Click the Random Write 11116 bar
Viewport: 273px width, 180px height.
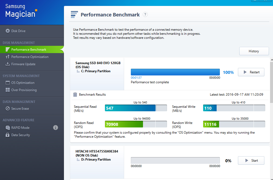click(234, 124)
